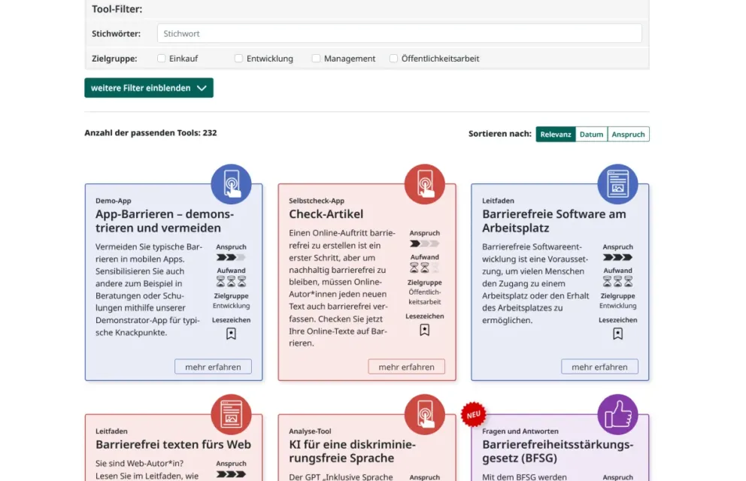Check the Entwicklung target group checkbox

[x=239, y=58]
